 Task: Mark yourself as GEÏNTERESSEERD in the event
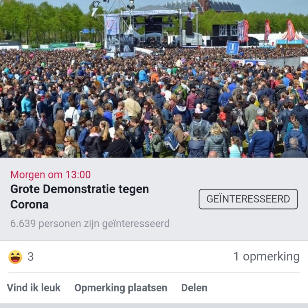tap(248, 199)
